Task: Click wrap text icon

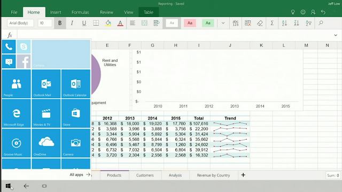Action: coord(157,23)
